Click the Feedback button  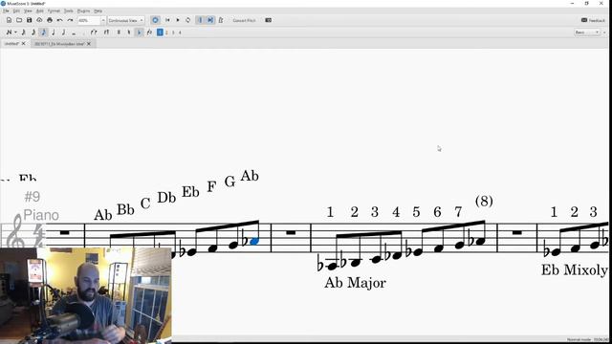[593, 20]
